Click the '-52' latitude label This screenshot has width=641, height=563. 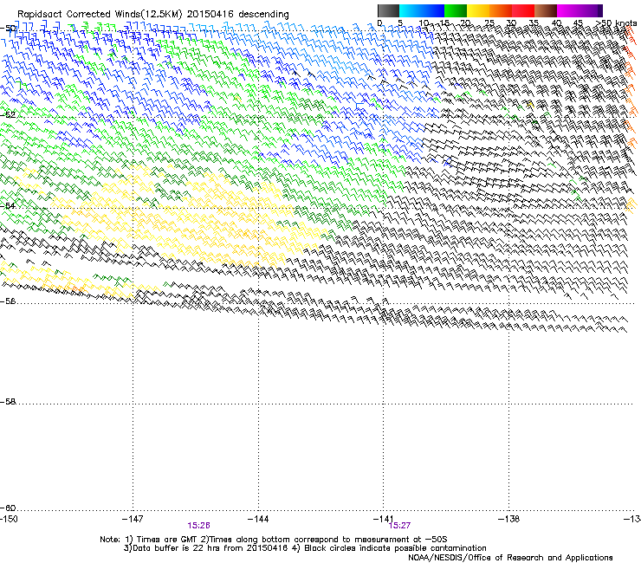(x=8, y=115)
